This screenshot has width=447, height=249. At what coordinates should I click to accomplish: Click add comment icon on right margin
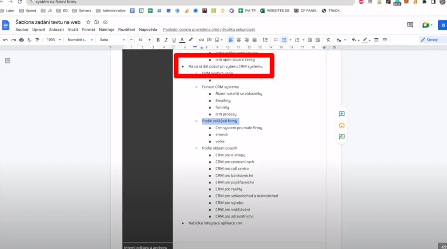(341, 114)
